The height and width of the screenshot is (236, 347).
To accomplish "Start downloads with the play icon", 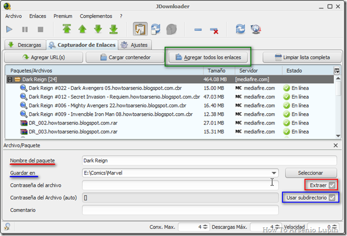I will pos(10,29).
